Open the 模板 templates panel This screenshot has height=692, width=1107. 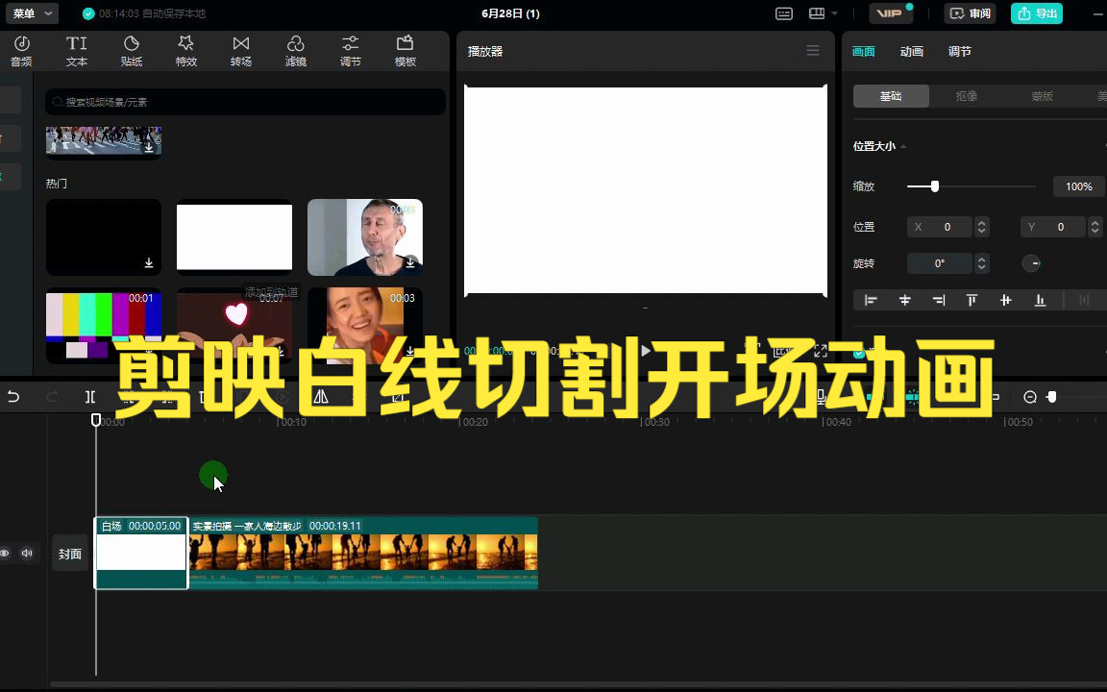[x=406, y=52]
